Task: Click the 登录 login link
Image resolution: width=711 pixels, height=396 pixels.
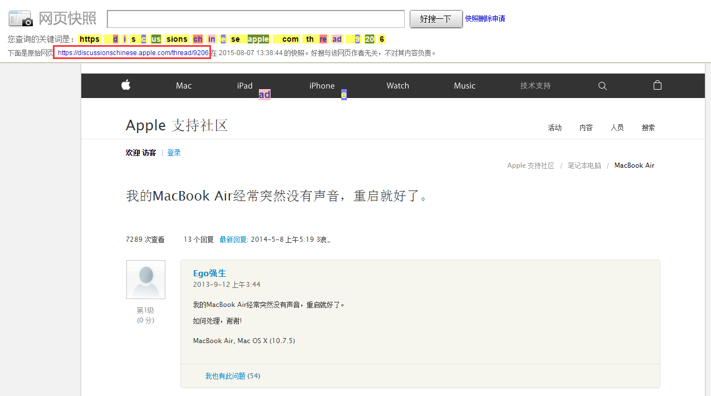Action: point(174,153)
